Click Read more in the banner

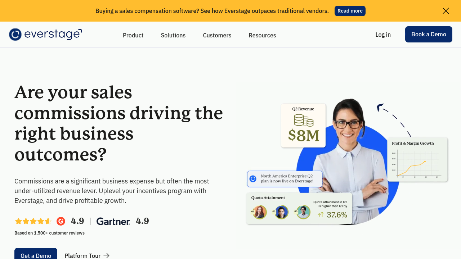click(350, 11)
